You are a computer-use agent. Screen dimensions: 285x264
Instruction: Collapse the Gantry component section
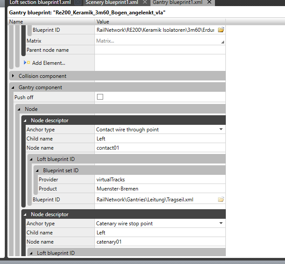pos(13,87)
